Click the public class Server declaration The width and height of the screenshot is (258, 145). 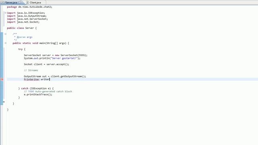22,28
